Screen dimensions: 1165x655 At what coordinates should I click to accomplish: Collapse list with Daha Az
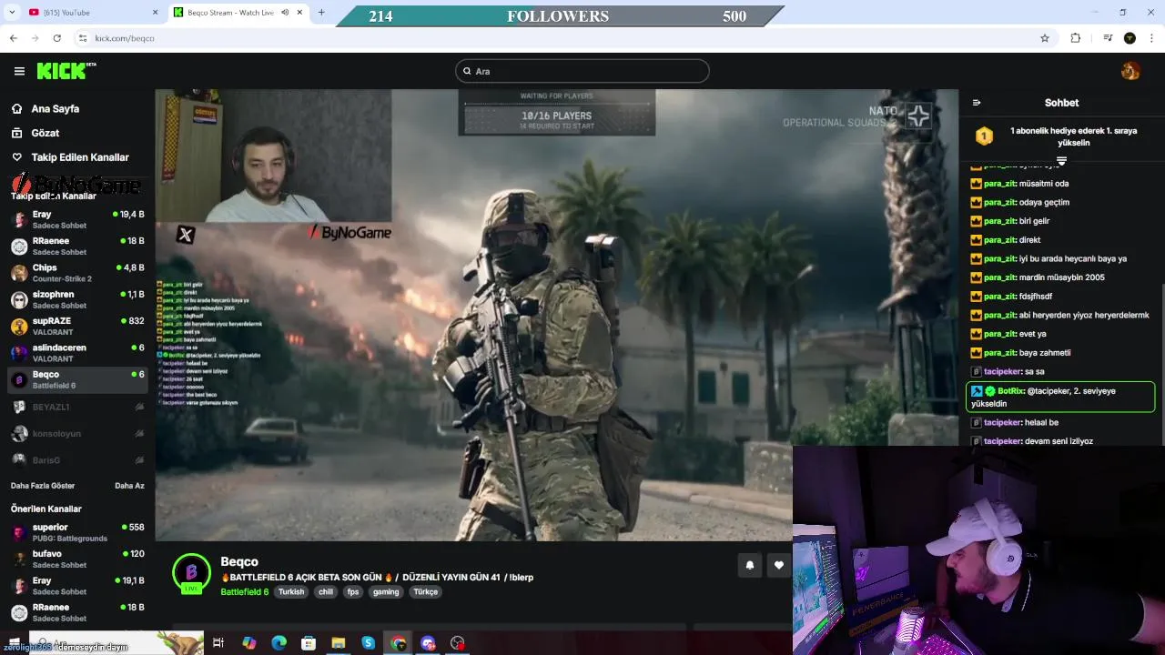pyautogui.click(x=129, y=486)
